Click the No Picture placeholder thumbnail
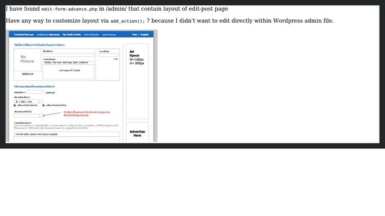The width and height of the screenshot is (385, 216). [28, 59]
